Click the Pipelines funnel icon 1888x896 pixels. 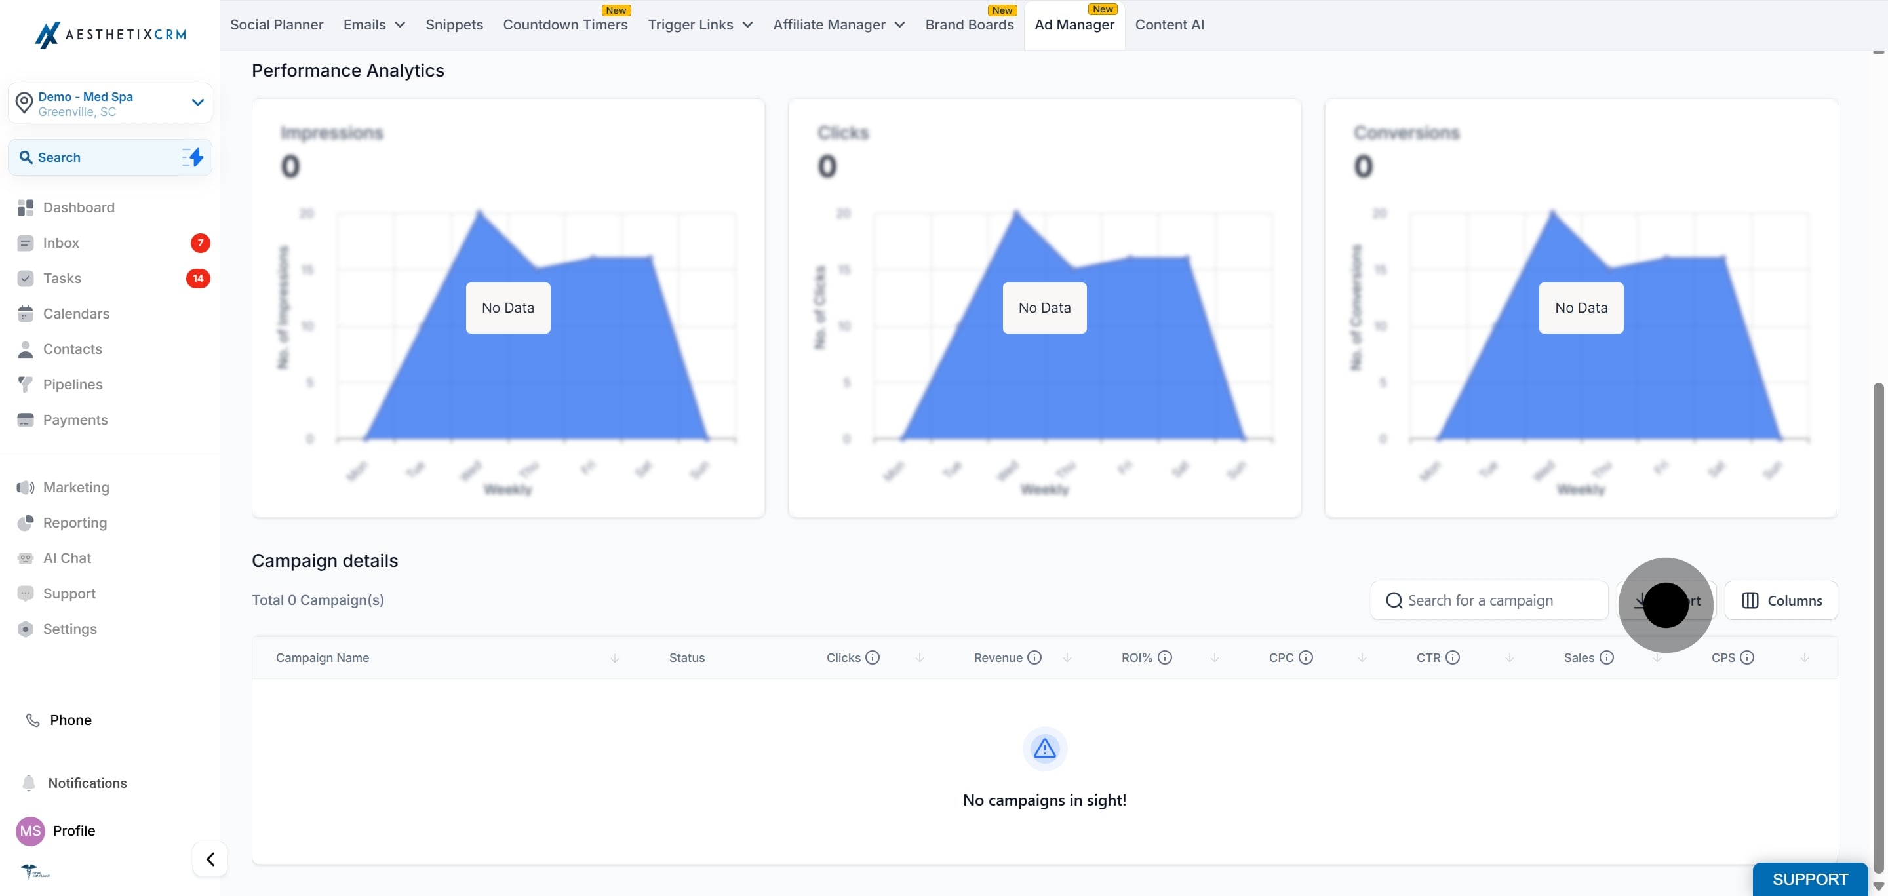click(26, 384)
